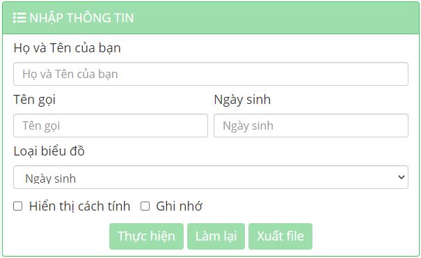Click the chevron arrow of chart type select
The width and height of the screenshot is (421, 258).
pos(402,177)
